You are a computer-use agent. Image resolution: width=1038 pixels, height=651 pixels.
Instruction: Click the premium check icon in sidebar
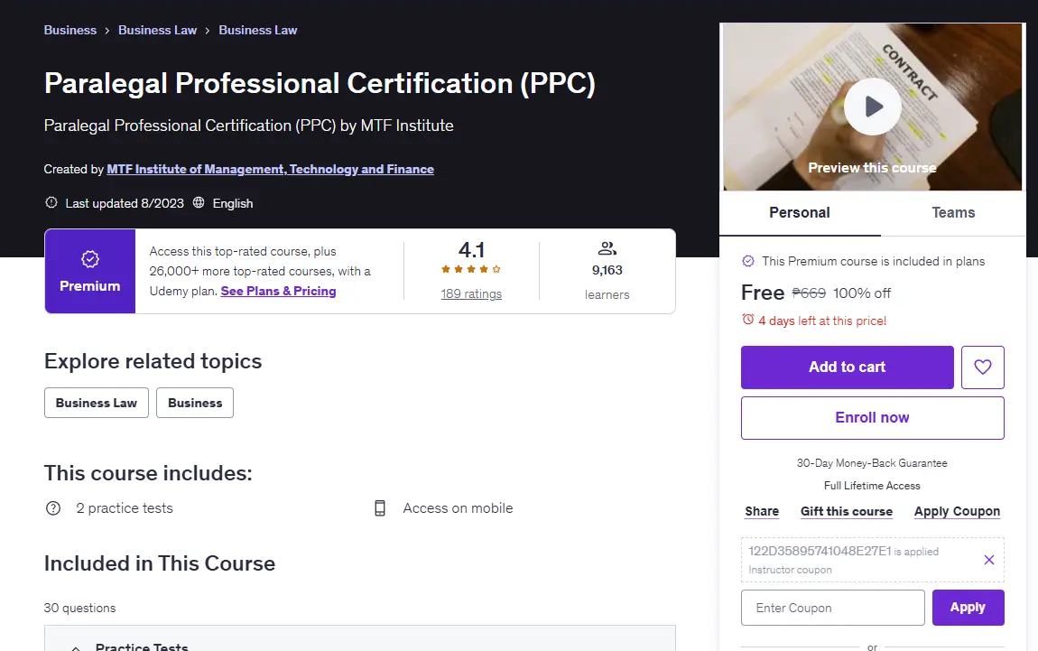(x=748, y=261)
